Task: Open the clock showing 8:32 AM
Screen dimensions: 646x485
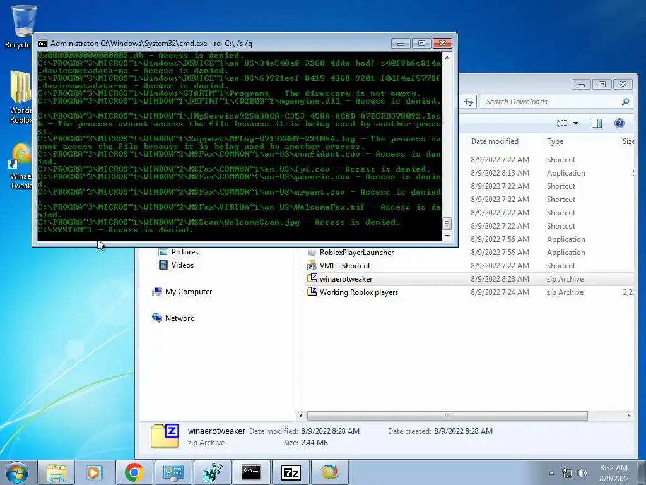Action: [x=614, y=473]
